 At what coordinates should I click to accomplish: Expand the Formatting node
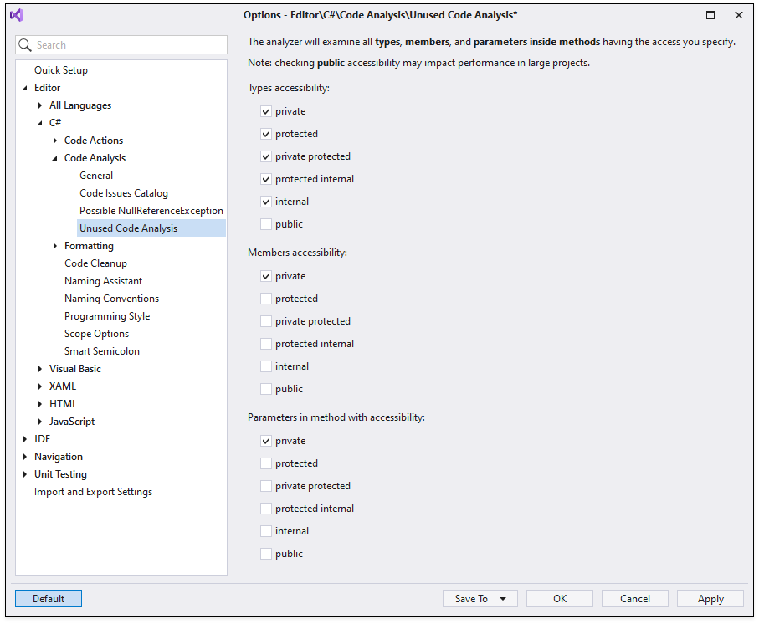(54, 245)
